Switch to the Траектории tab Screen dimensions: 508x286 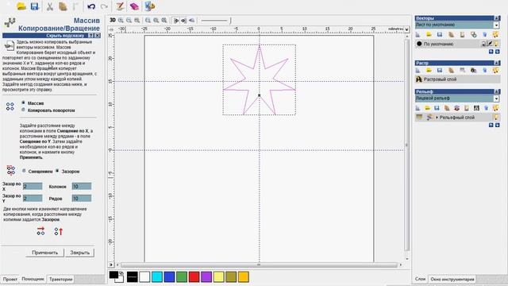click(x=60, y=279)
